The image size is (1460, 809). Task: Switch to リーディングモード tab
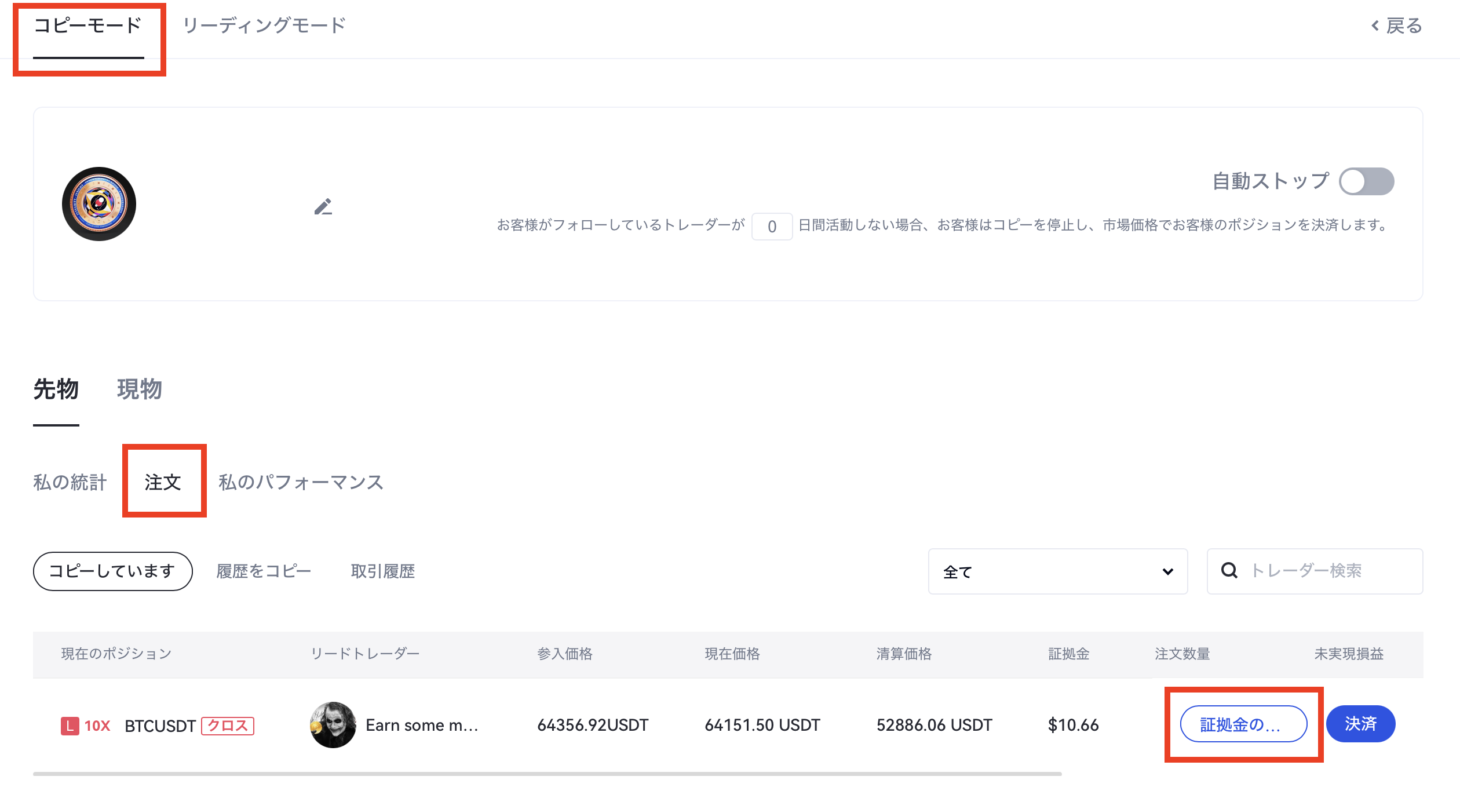pos(264,26)
